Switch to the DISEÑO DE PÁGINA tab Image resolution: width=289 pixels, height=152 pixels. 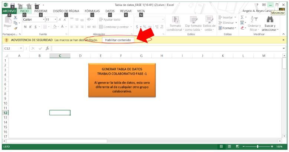tap(66, 11)
